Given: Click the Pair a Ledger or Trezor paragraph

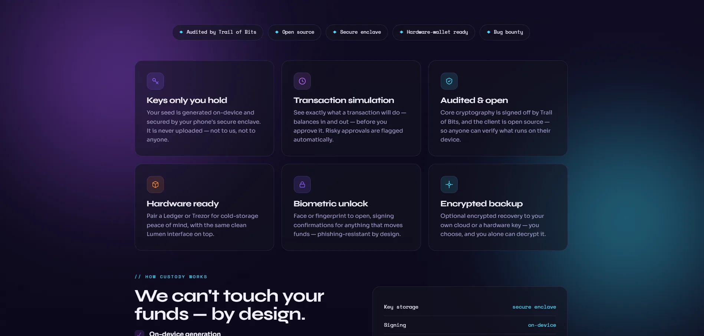Looking at the screenshot, I should click(203, 225).
